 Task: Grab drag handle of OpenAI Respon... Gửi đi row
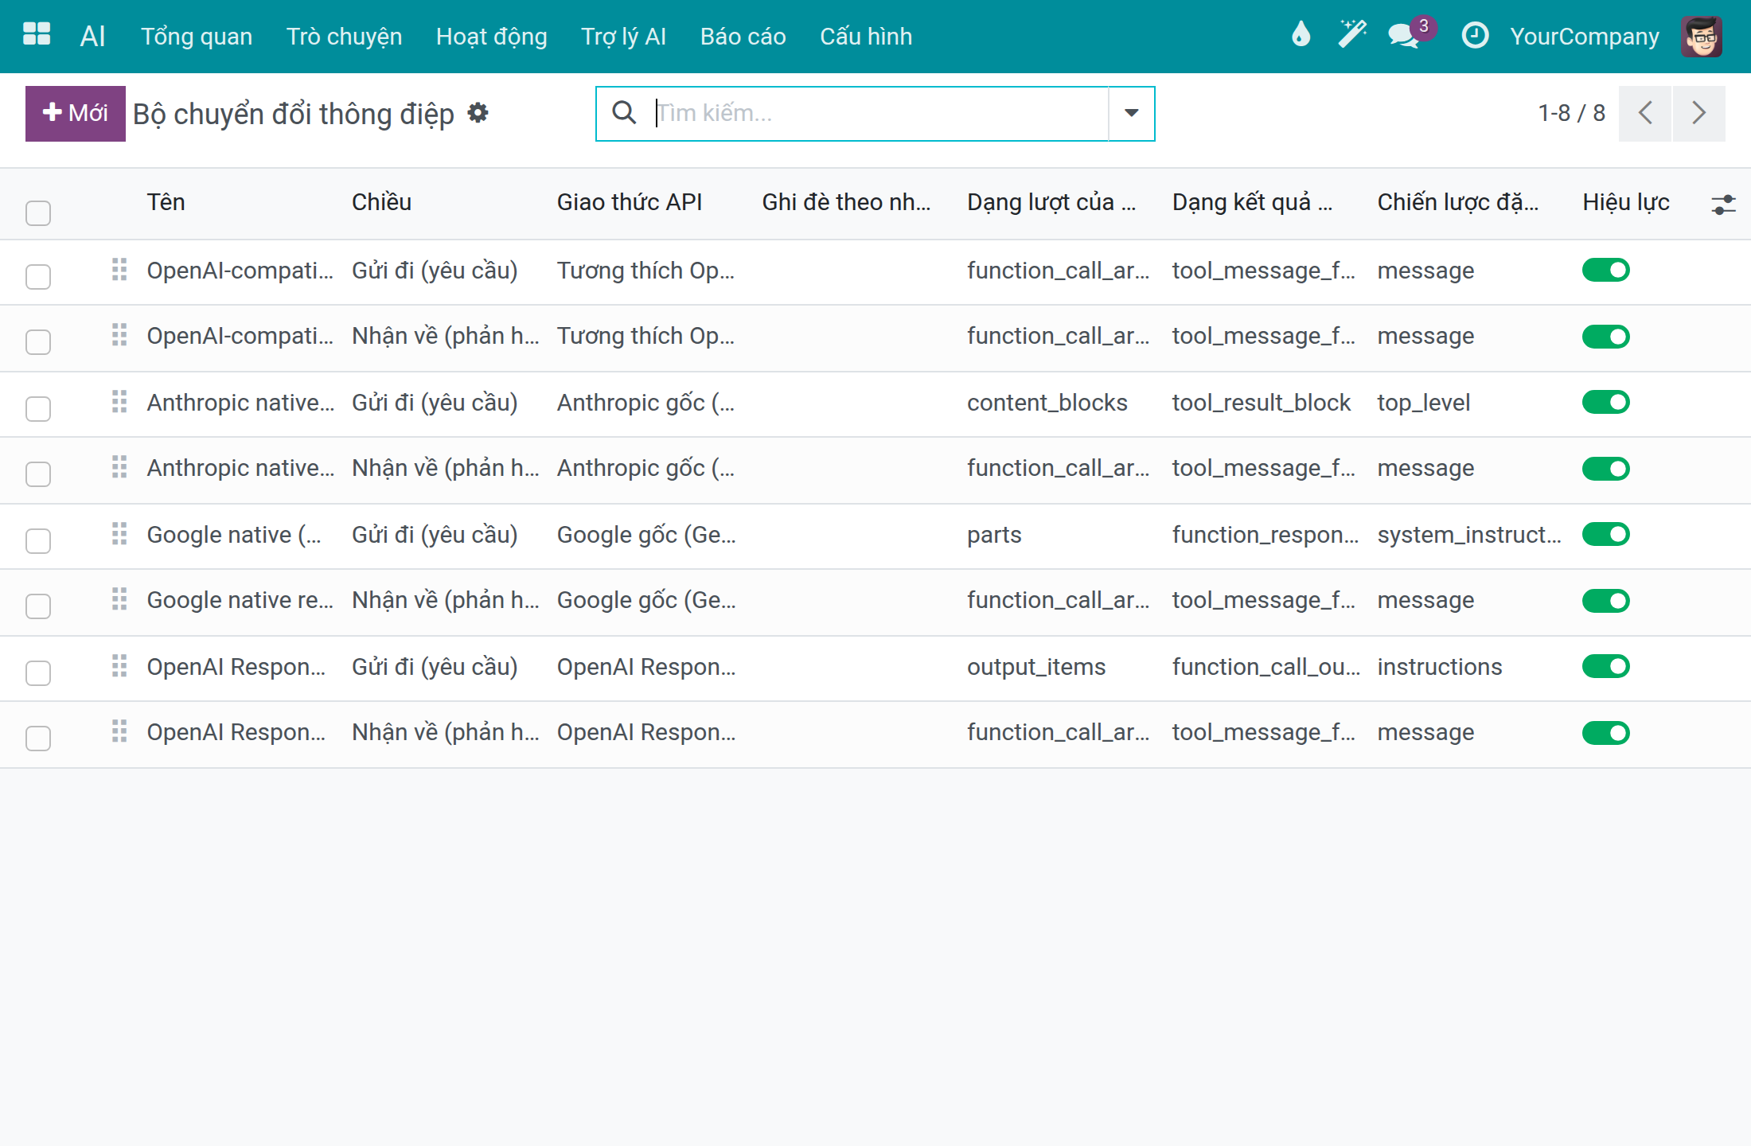[x=119, y=666]
